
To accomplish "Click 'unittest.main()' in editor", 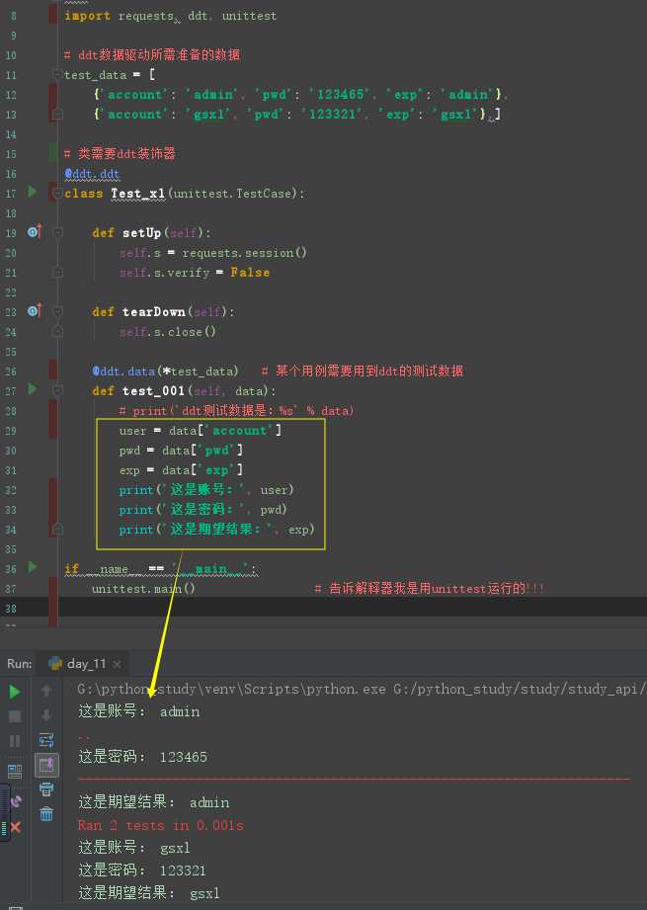I will click(143, 589).
